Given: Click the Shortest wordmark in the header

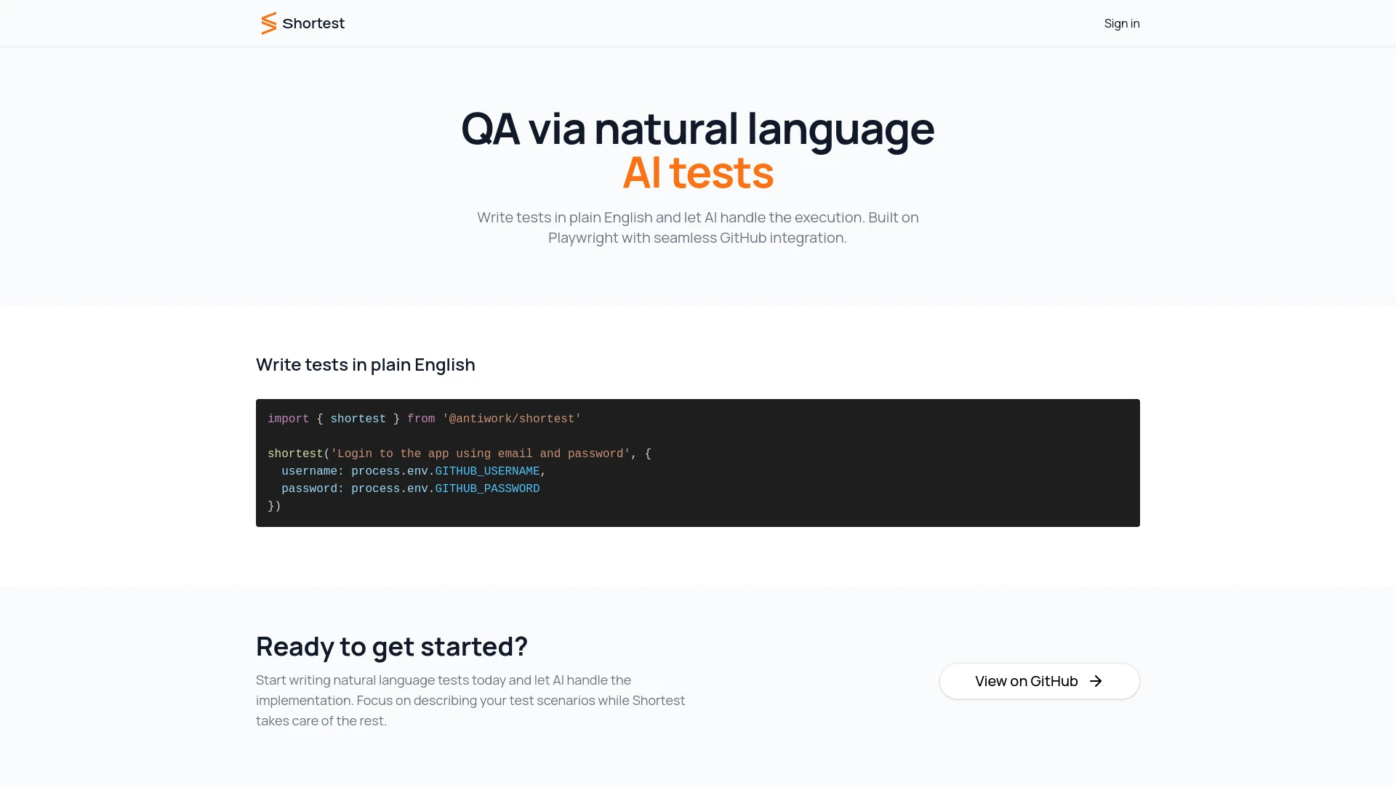Looking at the screenshot, I should tap(313, 23).
